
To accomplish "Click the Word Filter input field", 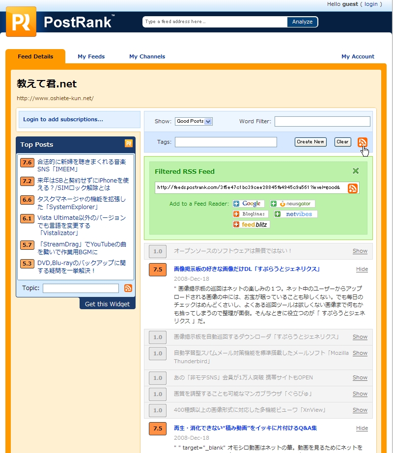I will point(322,121).
